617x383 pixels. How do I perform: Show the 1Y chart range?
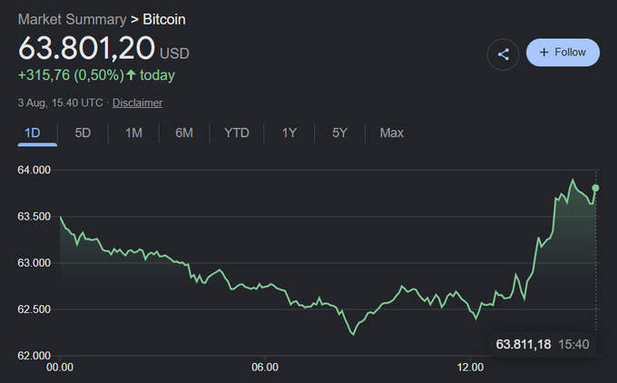[x=289, y=133]
